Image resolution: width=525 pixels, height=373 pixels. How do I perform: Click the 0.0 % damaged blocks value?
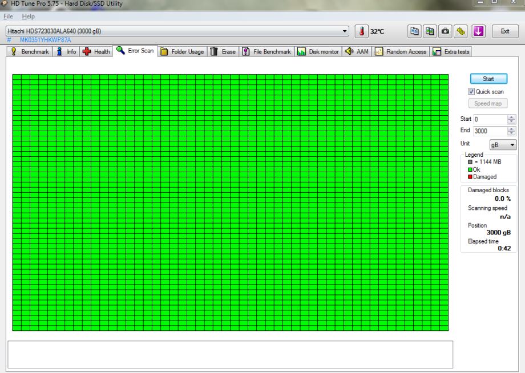pyautogui.click(x=503, y=198)
